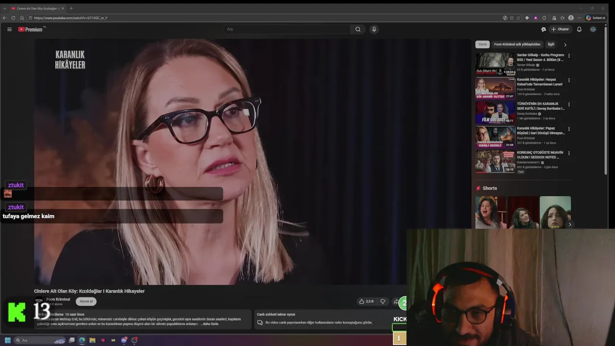The height and width of the screenshot is (346, 615).
Task: Focus the YouTube Ara search field
Action: coord(287,29)
